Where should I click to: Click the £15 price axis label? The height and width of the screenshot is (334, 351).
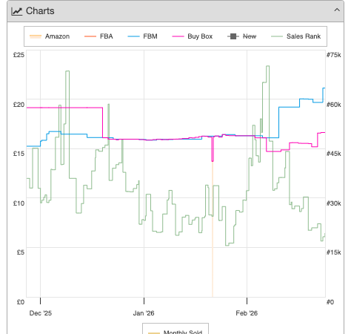pyautogui.click(x=19, y=154)
